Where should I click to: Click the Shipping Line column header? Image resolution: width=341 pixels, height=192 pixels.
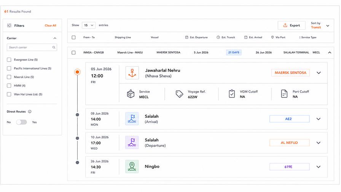pyautogui.click(x=123, y=37)
